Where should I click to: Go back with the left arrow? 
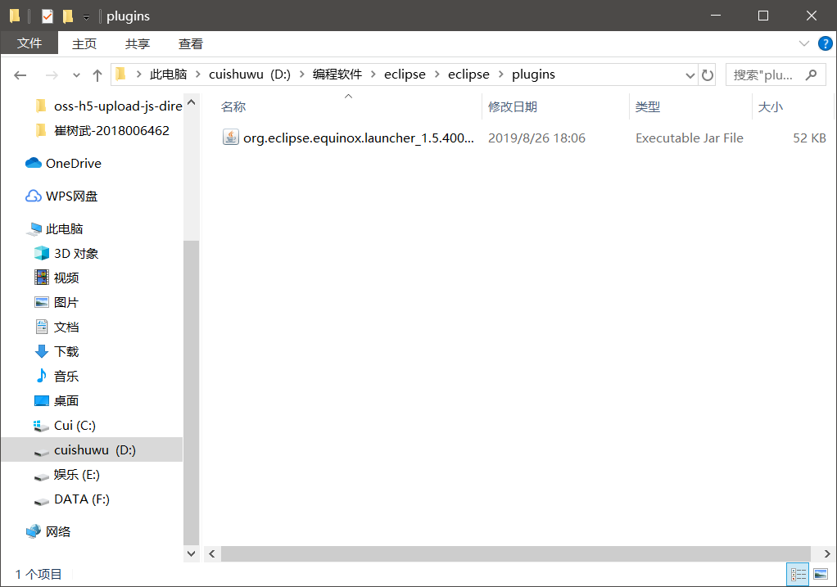click(20, 75)
